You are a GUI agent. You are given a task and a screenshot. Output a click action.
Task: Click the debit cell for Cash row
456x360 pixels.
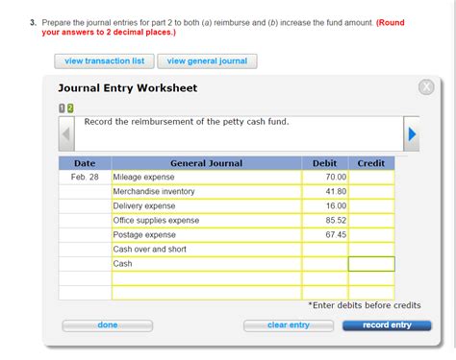coord(325,264)
